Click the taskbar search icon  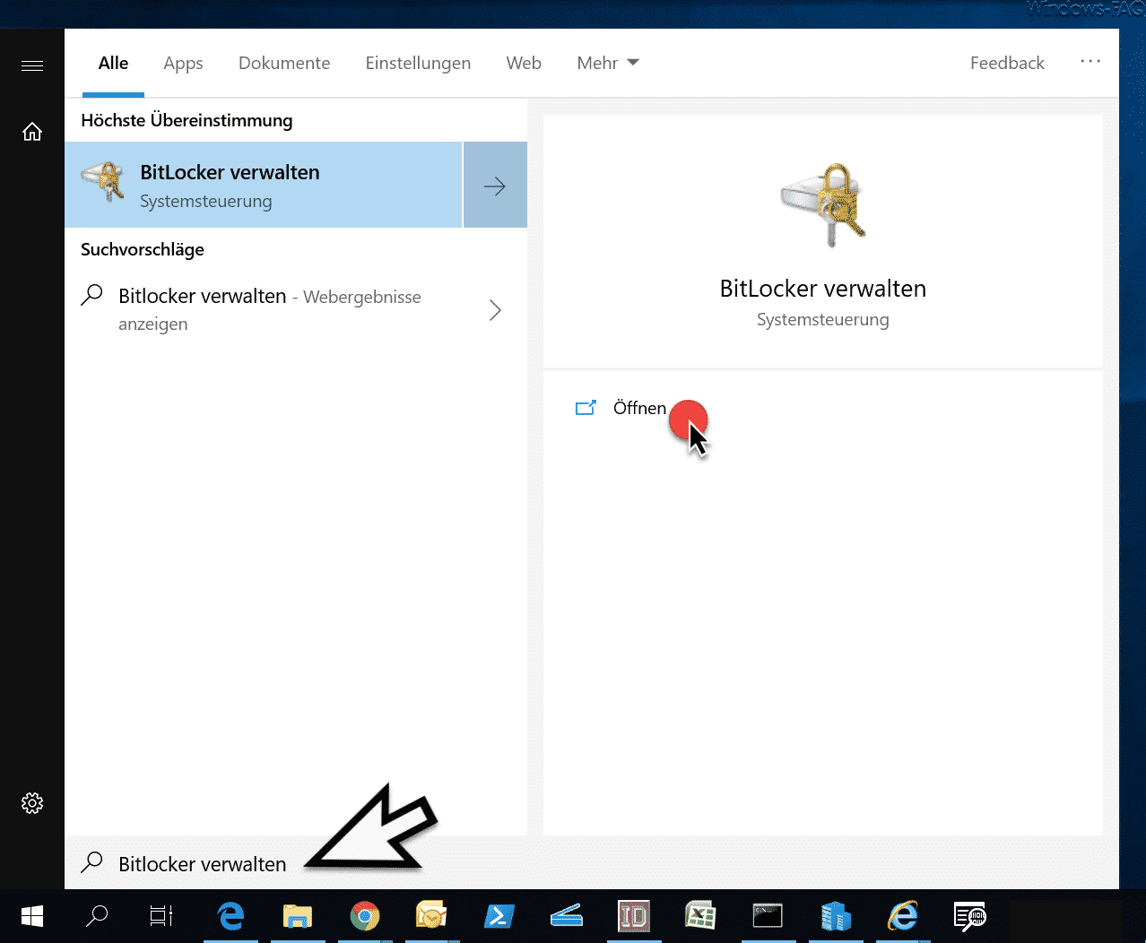click(97, 916)
